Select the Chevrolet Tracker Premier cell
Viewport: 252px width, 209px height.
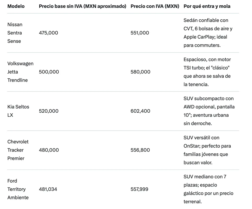click(x=18, y=150)
